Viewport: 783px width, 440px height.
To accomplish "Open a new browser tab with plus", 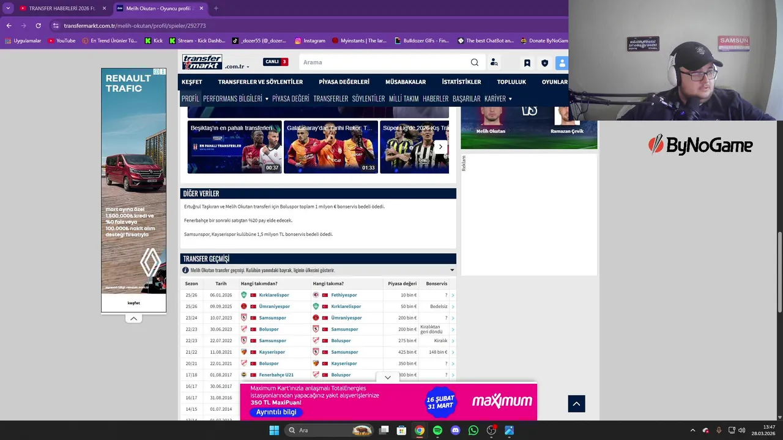I will pyautogui.click(x=216, y=9).
